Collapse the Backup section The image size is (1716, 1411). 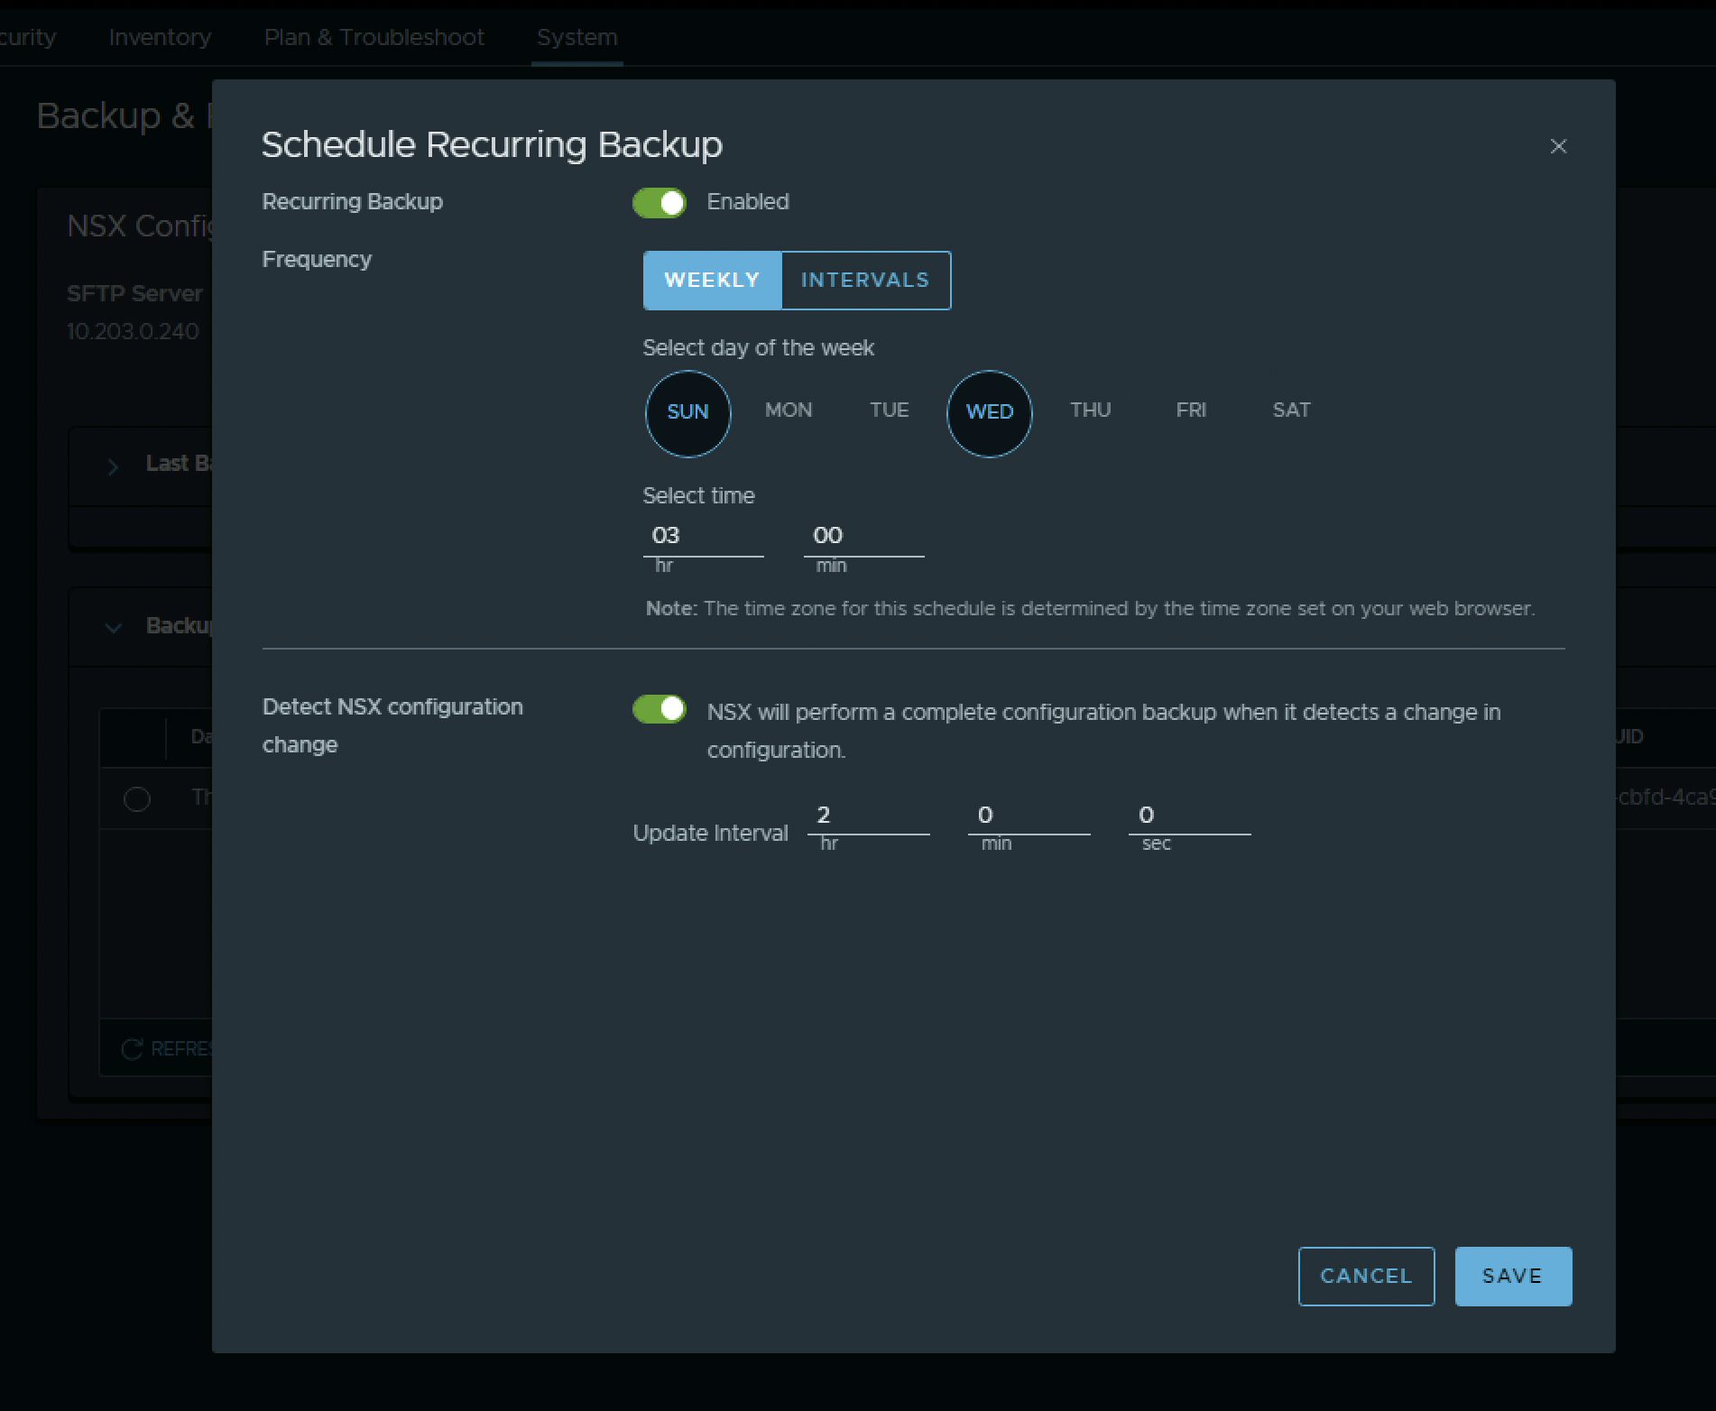[x=113, y=626]
